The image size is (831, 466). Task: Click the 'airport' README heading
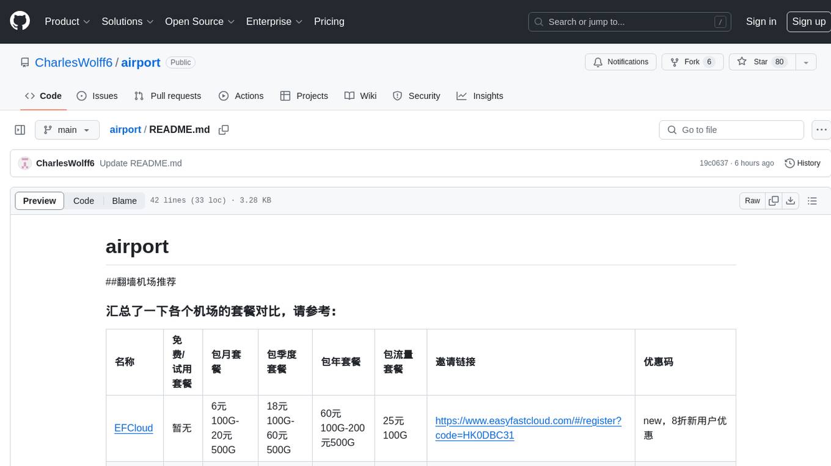pyautogui.click(x=137, y=246)
